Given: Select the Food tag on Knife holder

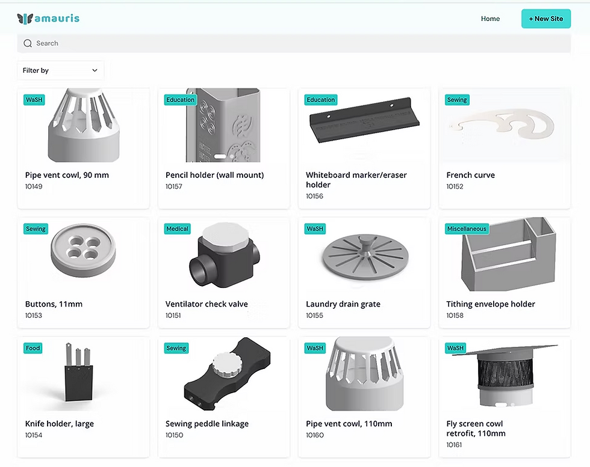Looking at the screenshot, I should 33,348.
